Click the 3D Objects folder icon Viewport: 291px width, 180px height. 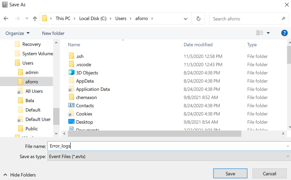[71, 73]
